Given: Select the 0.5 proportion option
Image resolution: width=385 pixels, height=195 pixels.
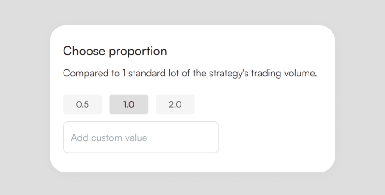Looking at the screenshot, I should click(x=82, y=104).
